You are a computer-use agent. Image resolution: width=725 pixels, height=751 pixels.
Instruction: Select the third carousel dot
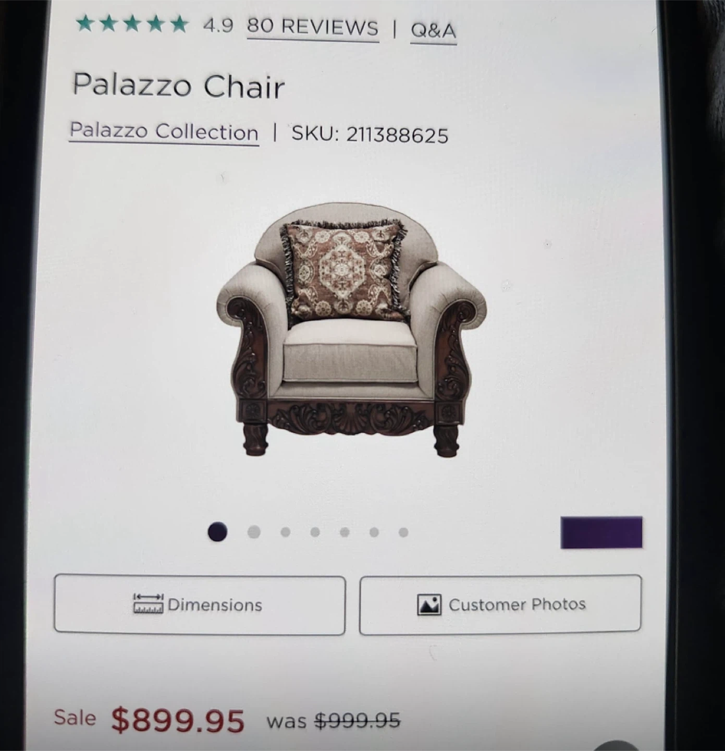pos(285,532)
